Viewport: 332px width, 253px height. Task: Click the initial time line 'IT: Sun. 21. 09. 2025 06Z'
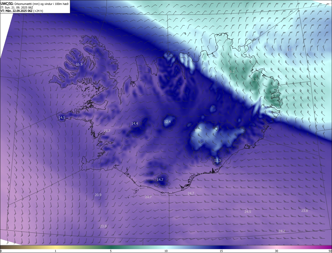[x=17, y=8]
